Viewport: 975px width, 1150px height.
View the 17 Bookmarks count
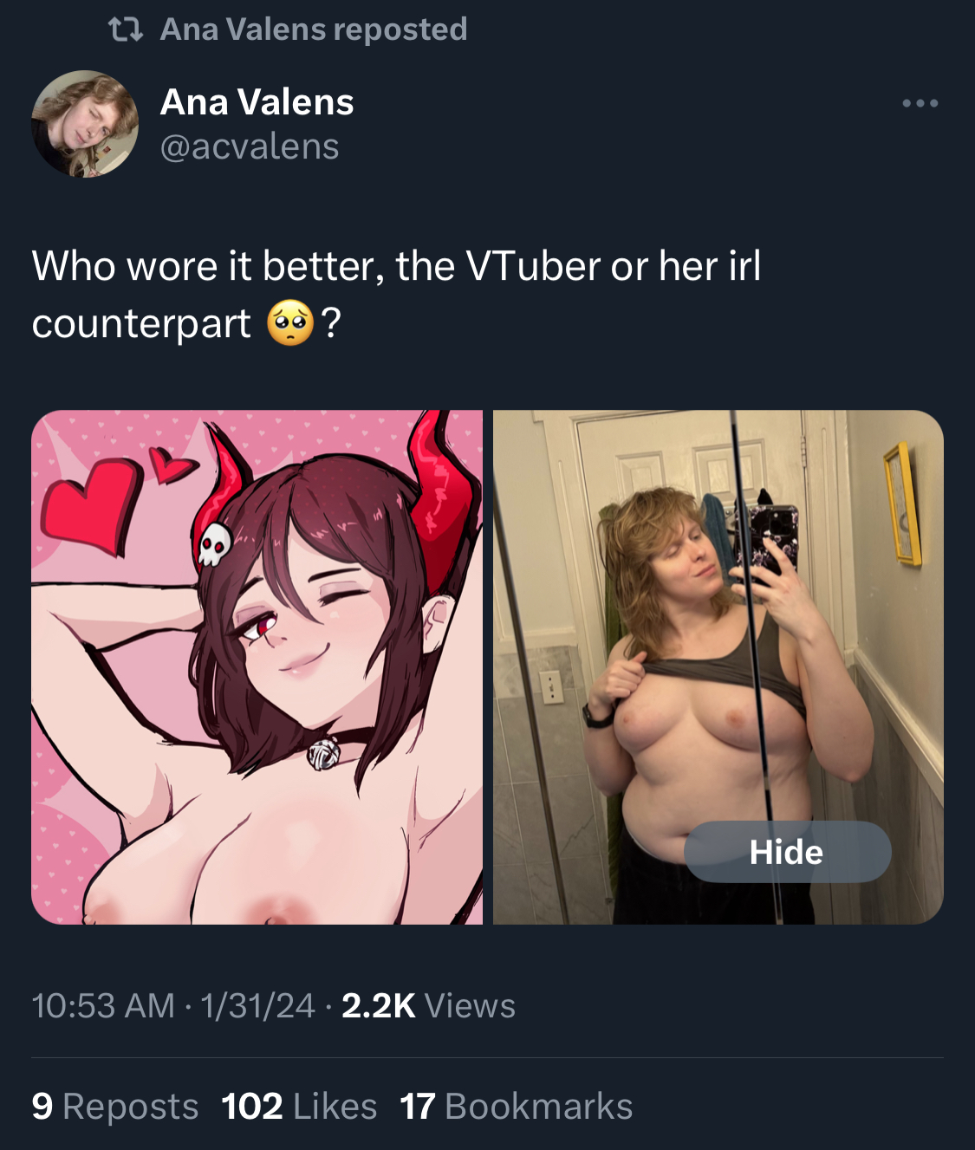pyautogui.click(x=517, y=1107)
